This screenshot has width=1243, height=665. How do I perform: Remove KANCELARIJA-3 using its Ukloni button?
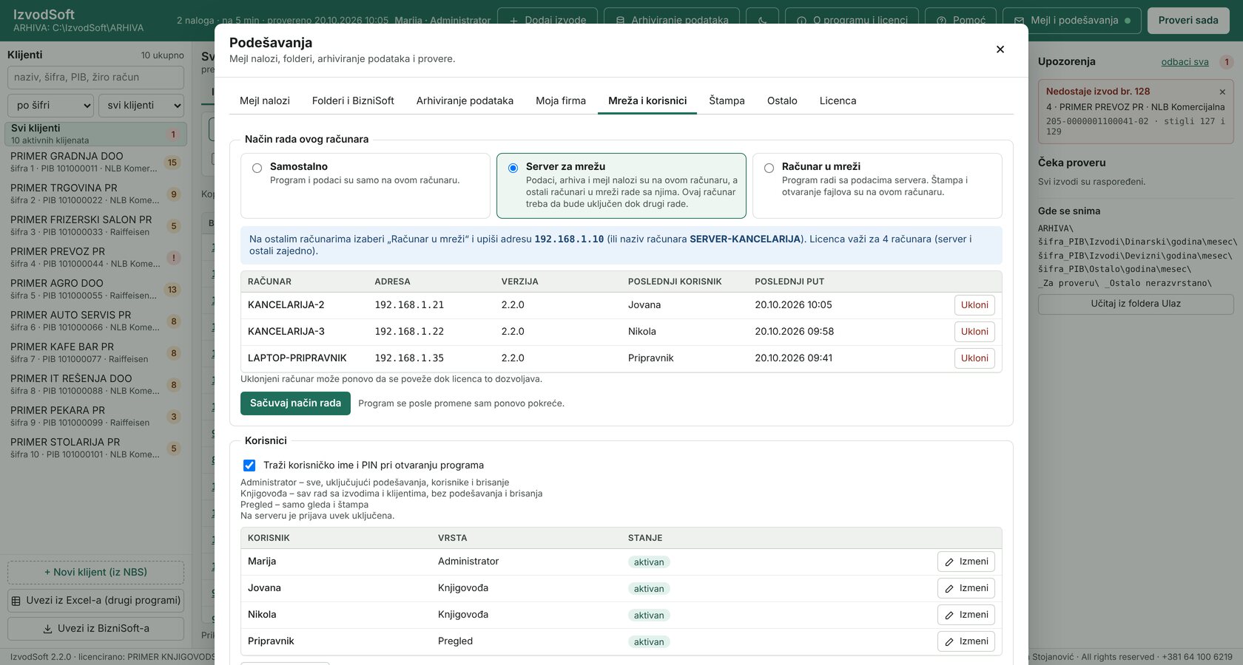click(x=974, y=332)
